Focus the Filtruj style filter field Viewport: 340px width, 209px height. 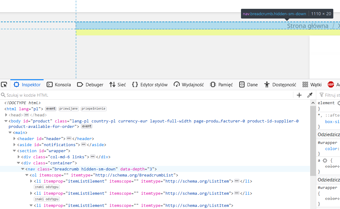[330, 95]
